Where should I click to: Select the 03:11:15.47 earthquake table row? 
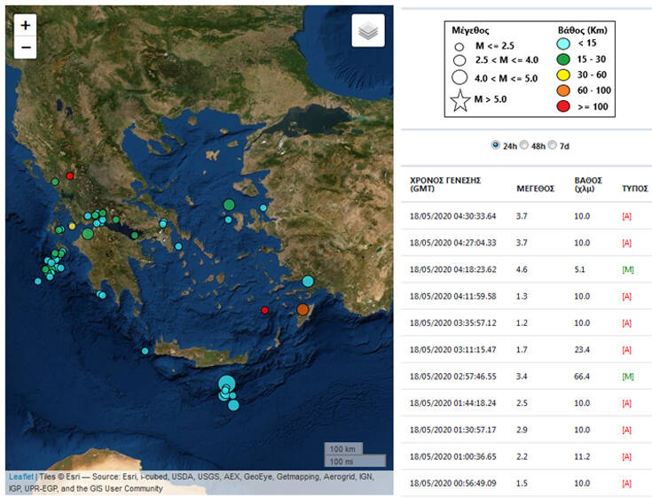click(523, 350)
